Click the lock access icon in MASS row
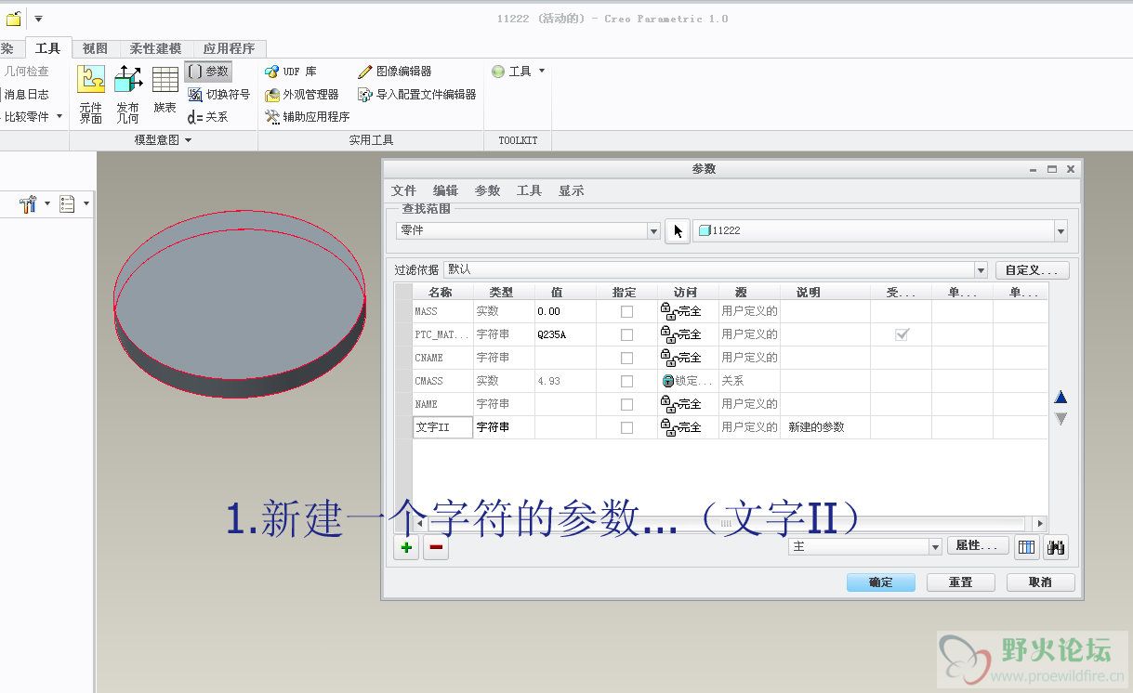This screenshot has width=1133, height=693. point(668,310)
